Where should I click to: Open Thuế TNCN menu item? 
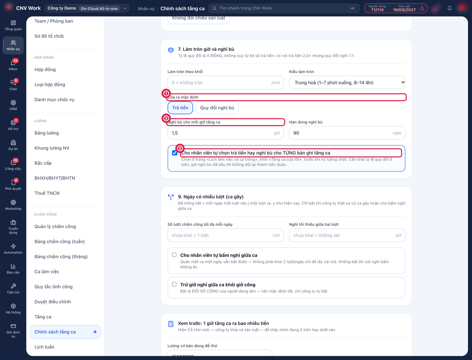click(x=47, y=193)
